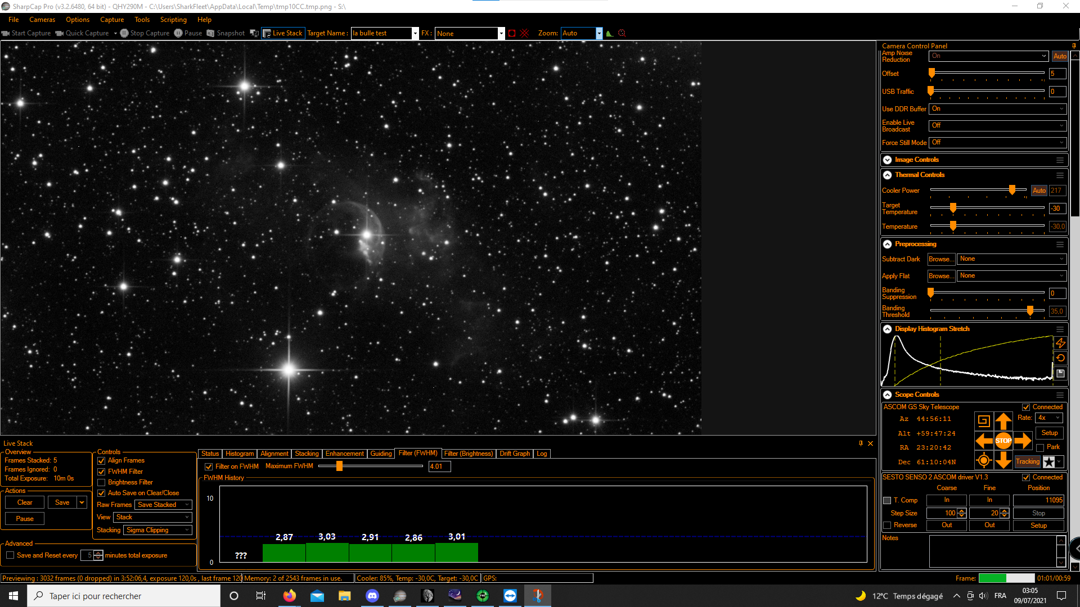Open the Zoom Auto dropdown
This screenshot has height=607, width=1080.
pos(599,33)
